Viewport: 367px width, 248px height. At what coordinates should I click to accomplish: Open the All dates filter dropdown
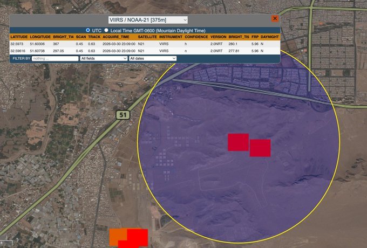pyautogui.click(x=153, y=58)
